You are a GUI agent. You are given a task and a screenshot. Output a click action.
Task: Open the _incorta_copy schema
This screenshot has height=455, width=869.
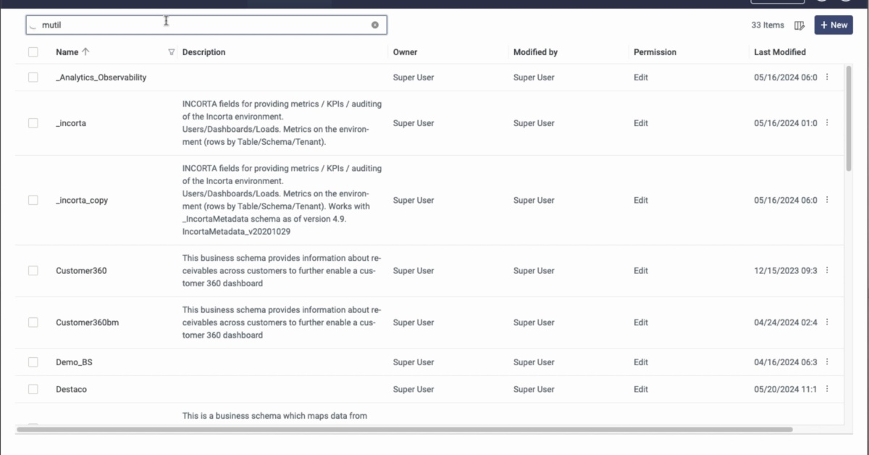click(x=82, y=200)
